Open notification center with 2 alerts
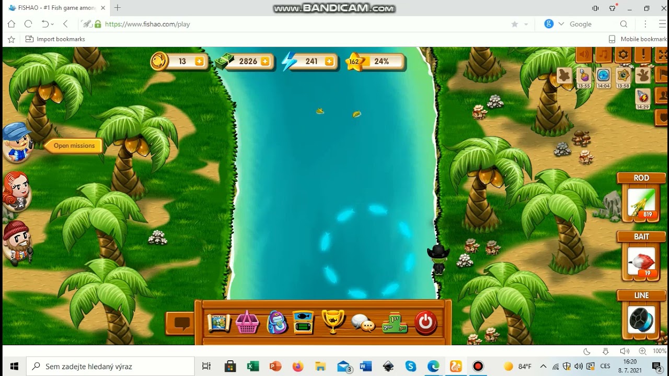669x376 pixels. 657,367
